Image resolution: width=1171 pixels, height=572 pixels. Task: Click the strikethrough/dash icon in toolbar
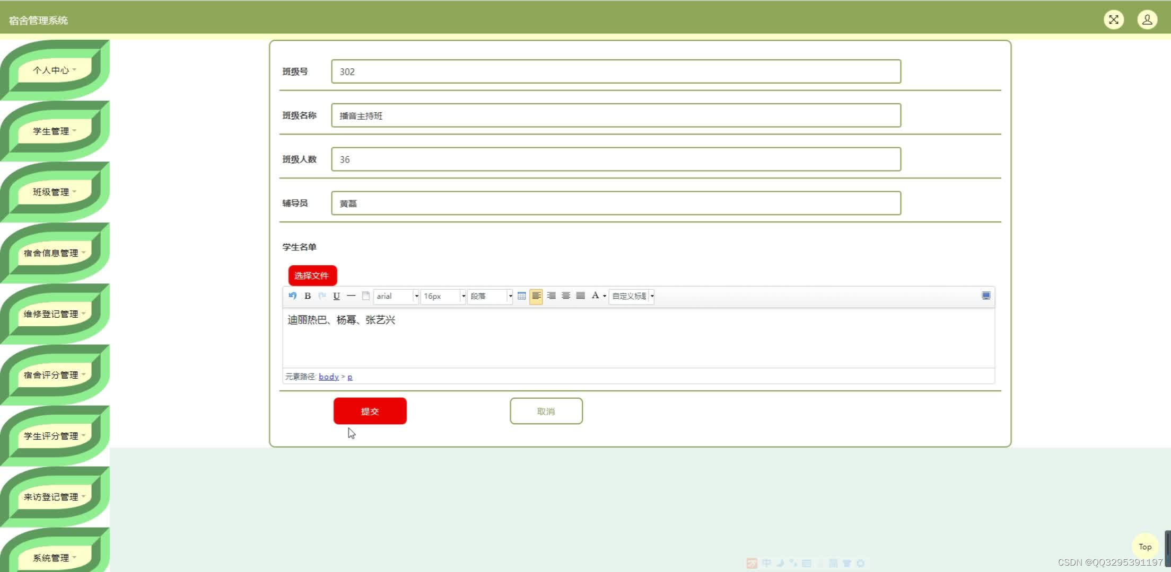(x=351, y=296)
